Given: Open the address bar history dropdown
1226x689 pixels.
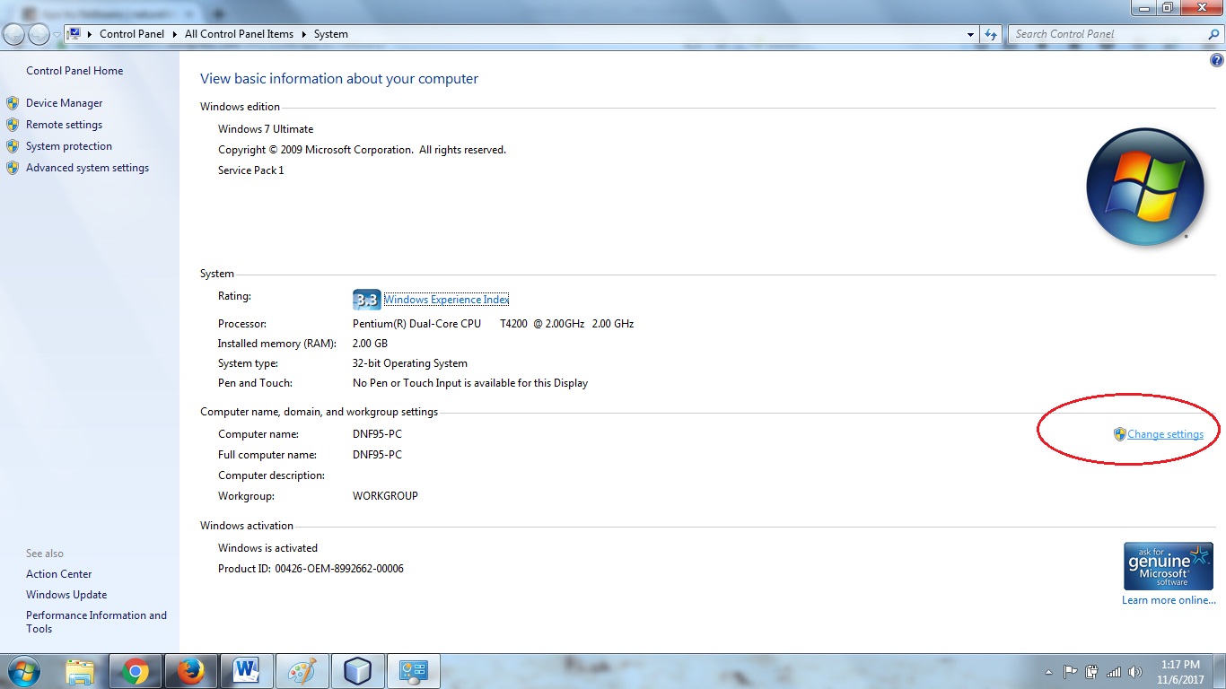Looking at the screenshot, I should [971, 34].
